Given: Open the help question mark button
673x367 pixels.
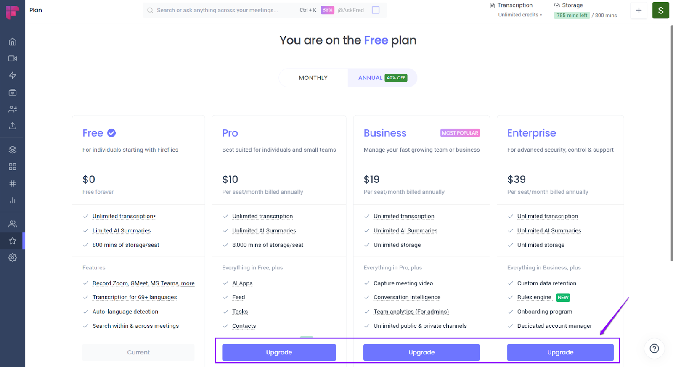Looking at the screenshot, I should coord(654,349).
